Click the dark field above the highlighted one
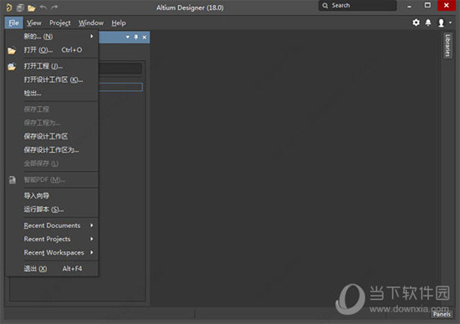 120,69
